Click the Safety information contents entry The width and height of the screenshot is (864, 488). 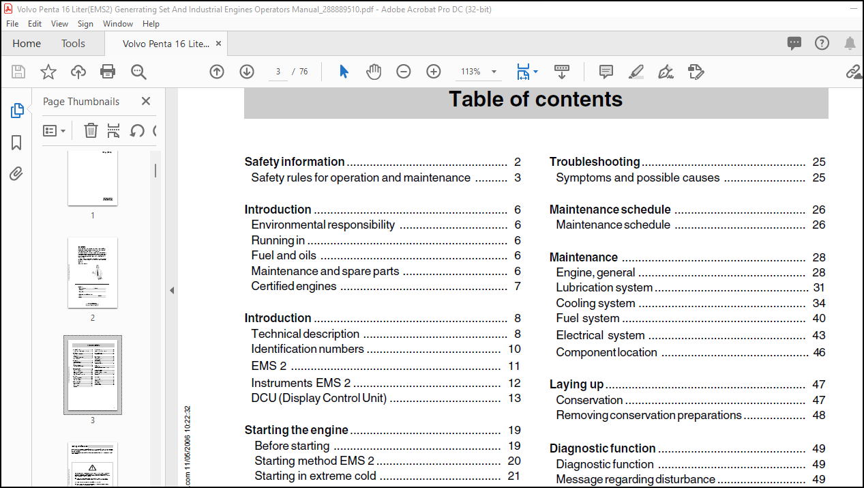383,162
